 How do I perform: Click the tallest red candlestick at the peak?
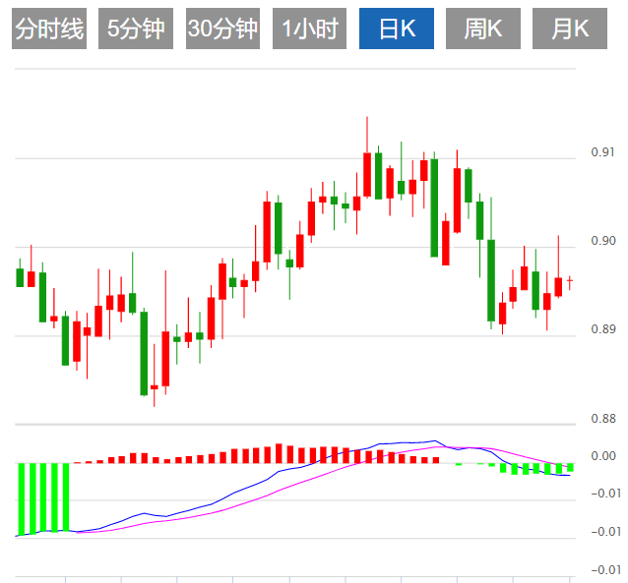click(x=367, y=157)
